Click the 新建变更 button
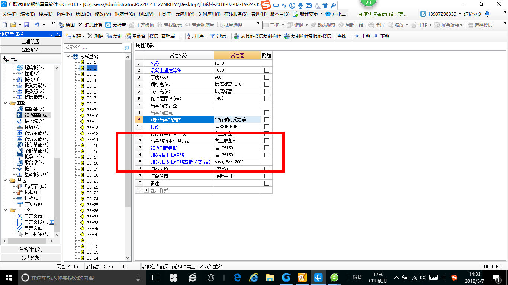Screen dimensions: 508x285 (x=308, y=14)
